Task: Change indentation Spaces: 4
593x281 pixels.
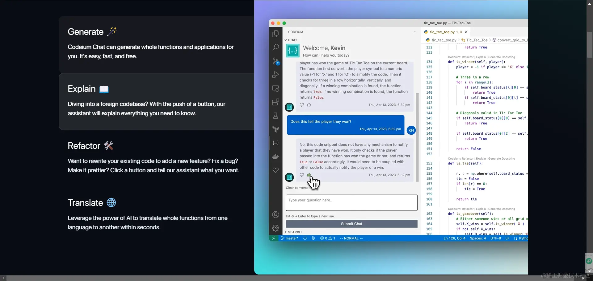Action: coord(478,238)
